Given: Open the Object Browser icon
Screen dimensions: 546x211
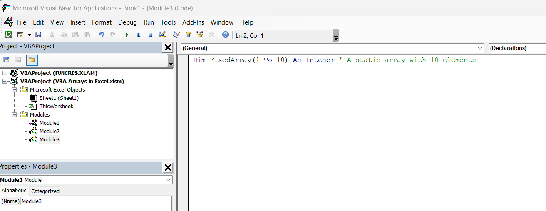Looking at the screenshot, I should tap(200, 35).
